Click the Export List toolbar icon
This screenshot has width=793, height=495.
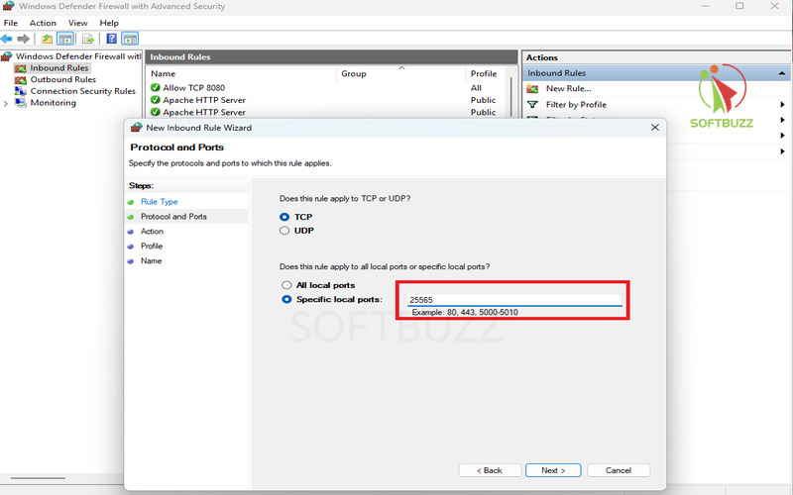click(88, 39)
